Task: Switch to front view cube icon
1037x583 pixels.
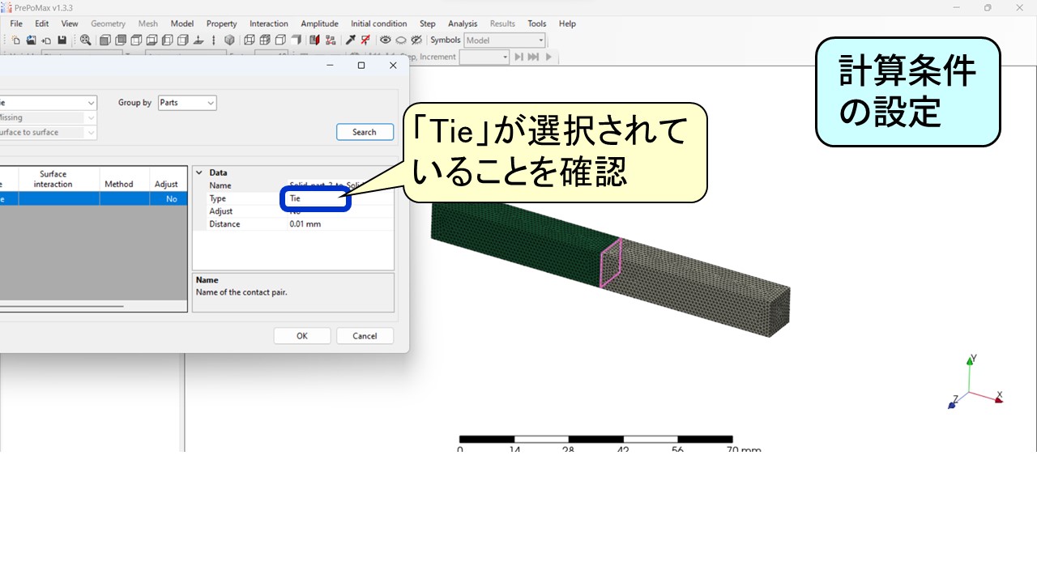Action: click(x=105, y=40)
